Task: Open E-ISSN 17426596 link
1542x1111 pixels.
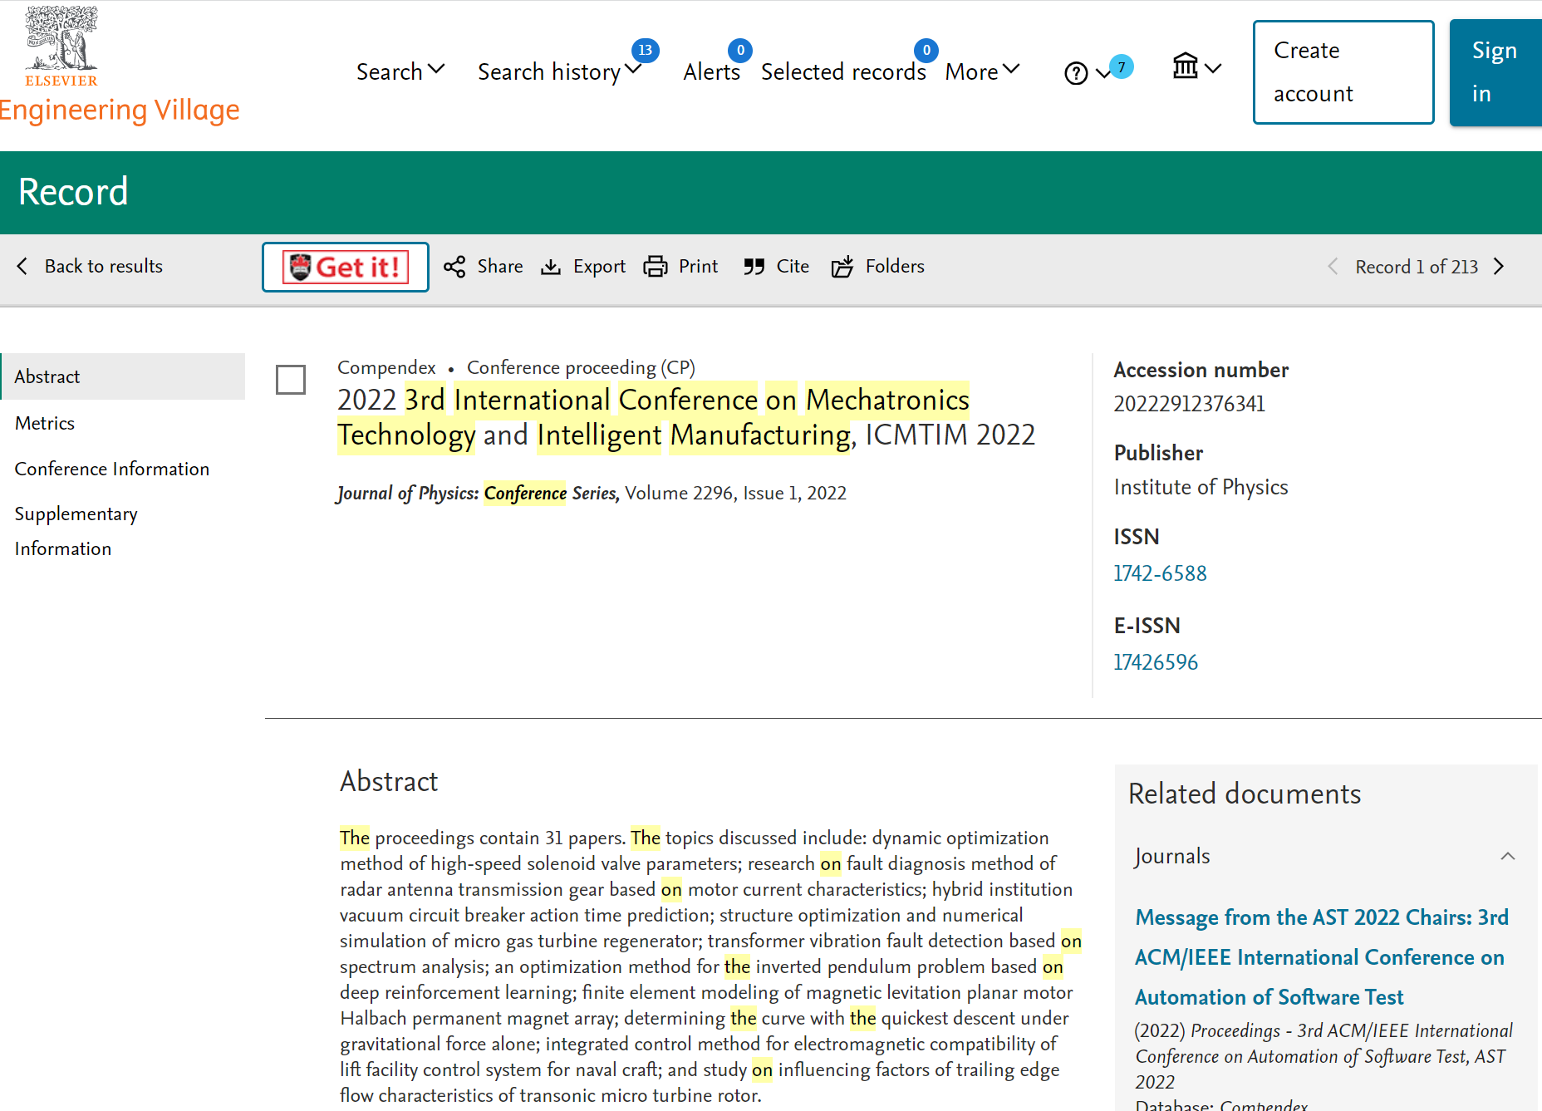Action: click(x=1156, y=662)
